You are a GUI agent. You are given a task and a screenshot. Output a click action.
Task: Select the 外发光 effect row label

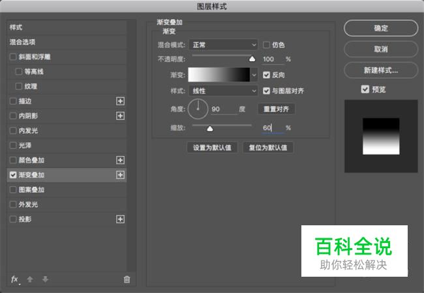click(28, 204)
